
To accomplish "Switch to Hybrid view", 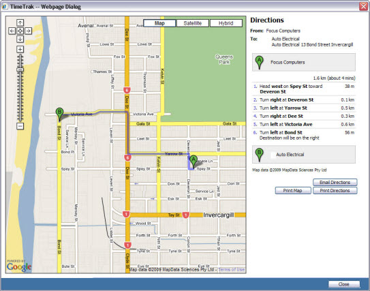I will 226,23.
